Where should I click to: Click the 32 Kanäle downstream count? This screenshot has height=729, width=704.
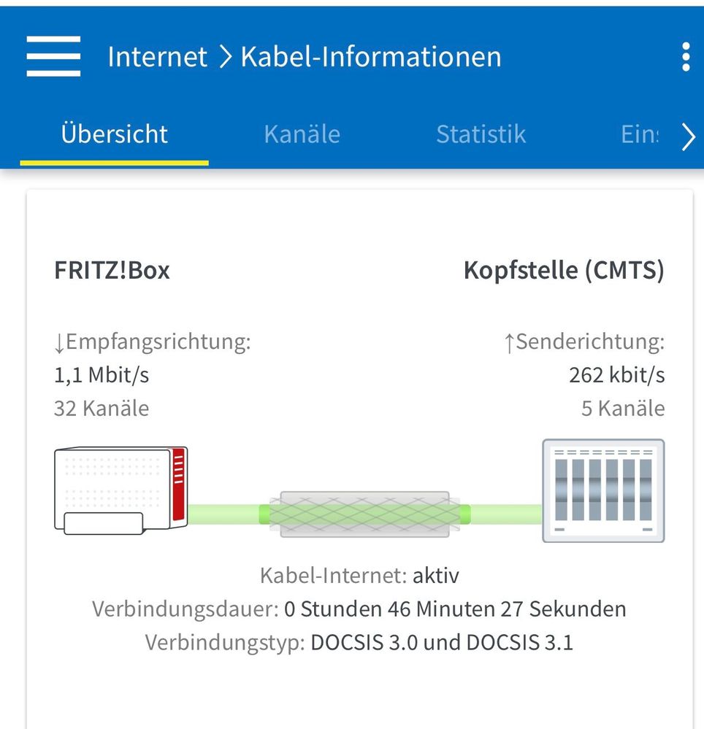tap(101, 408)
